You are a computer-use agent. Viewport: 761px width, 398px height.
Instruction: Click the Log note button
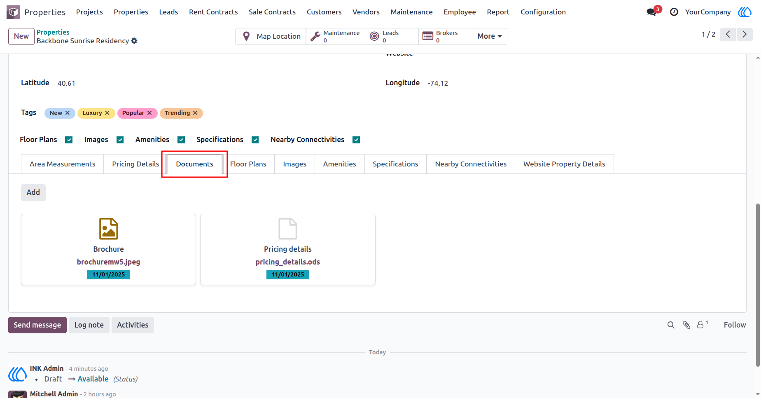89,325
